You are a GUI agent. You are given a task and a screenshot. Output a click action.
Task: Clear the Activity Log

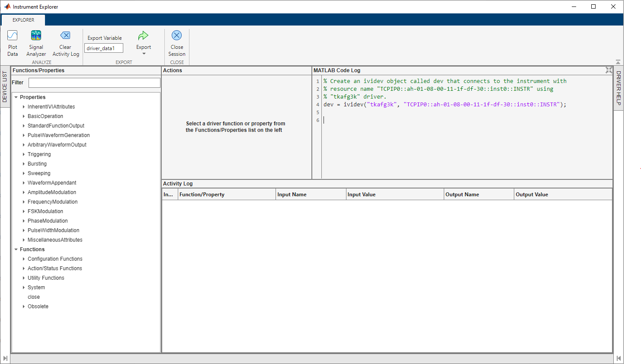pyautogui.click(x=65, y=43)
